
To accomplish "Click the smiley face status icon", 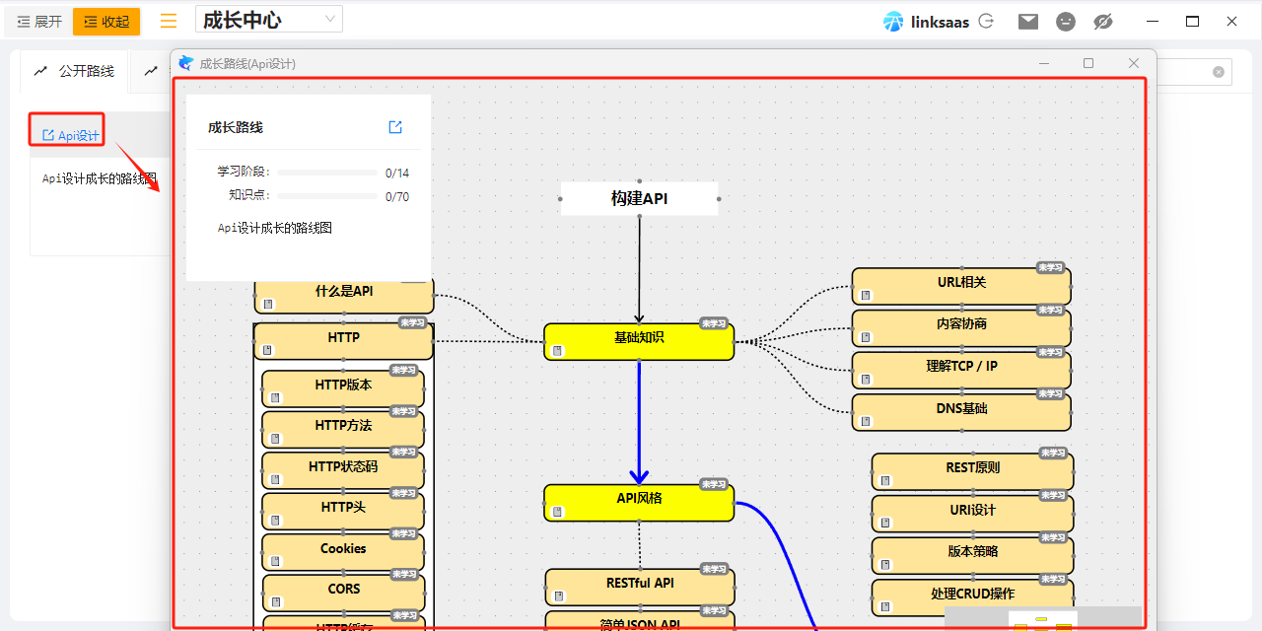I will click(x=1066, y=21).
